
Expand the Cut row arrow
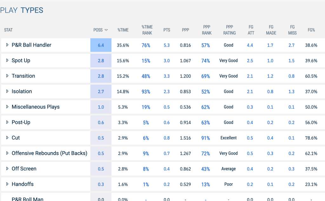click(7, 138)
